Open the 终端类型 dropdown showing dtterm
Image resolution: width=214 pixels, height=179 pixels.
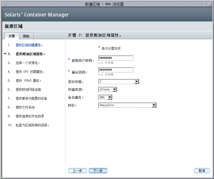coord(108,89)
